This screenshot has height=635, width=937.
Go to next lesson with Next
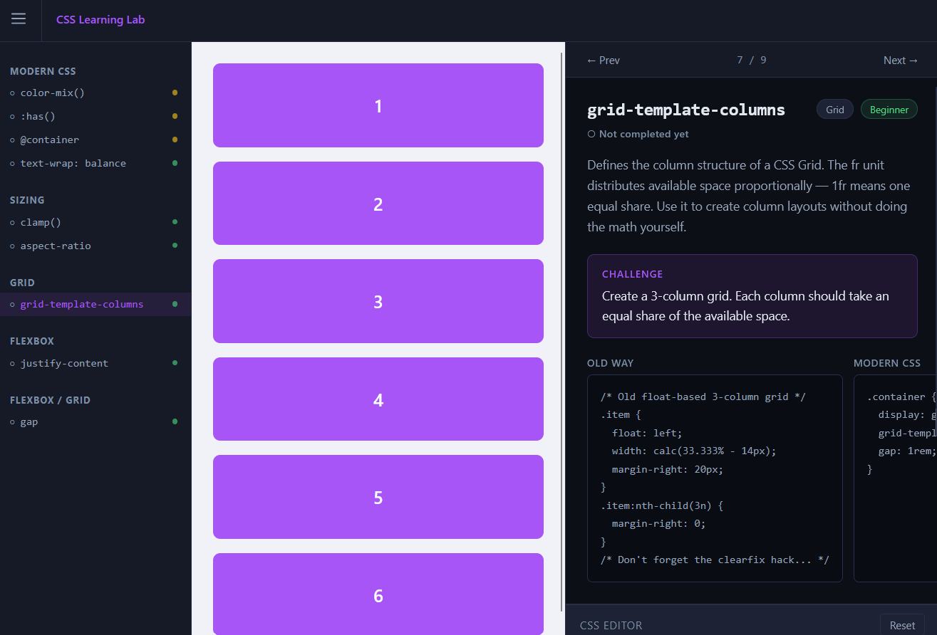tap(901, 61)
